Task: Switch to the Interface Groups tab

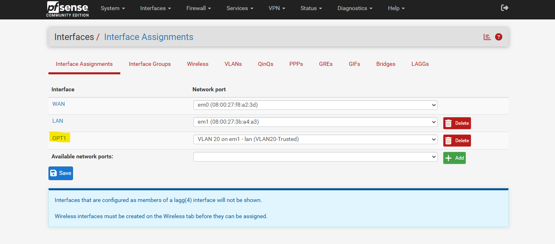Action: (x=150, y=64)
